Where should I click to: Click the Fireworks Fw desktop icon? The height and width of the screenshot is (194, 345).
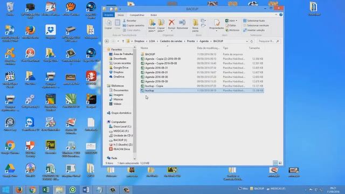(x=51, y=147)
